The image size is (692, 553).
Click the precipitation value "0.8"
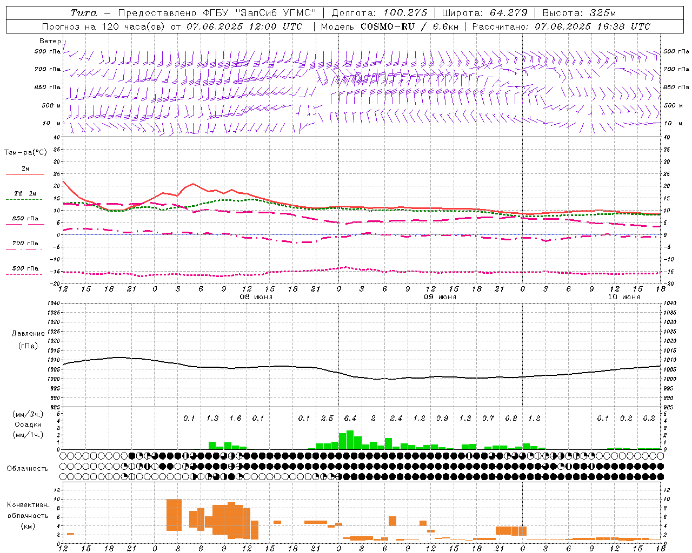(511, 418)
